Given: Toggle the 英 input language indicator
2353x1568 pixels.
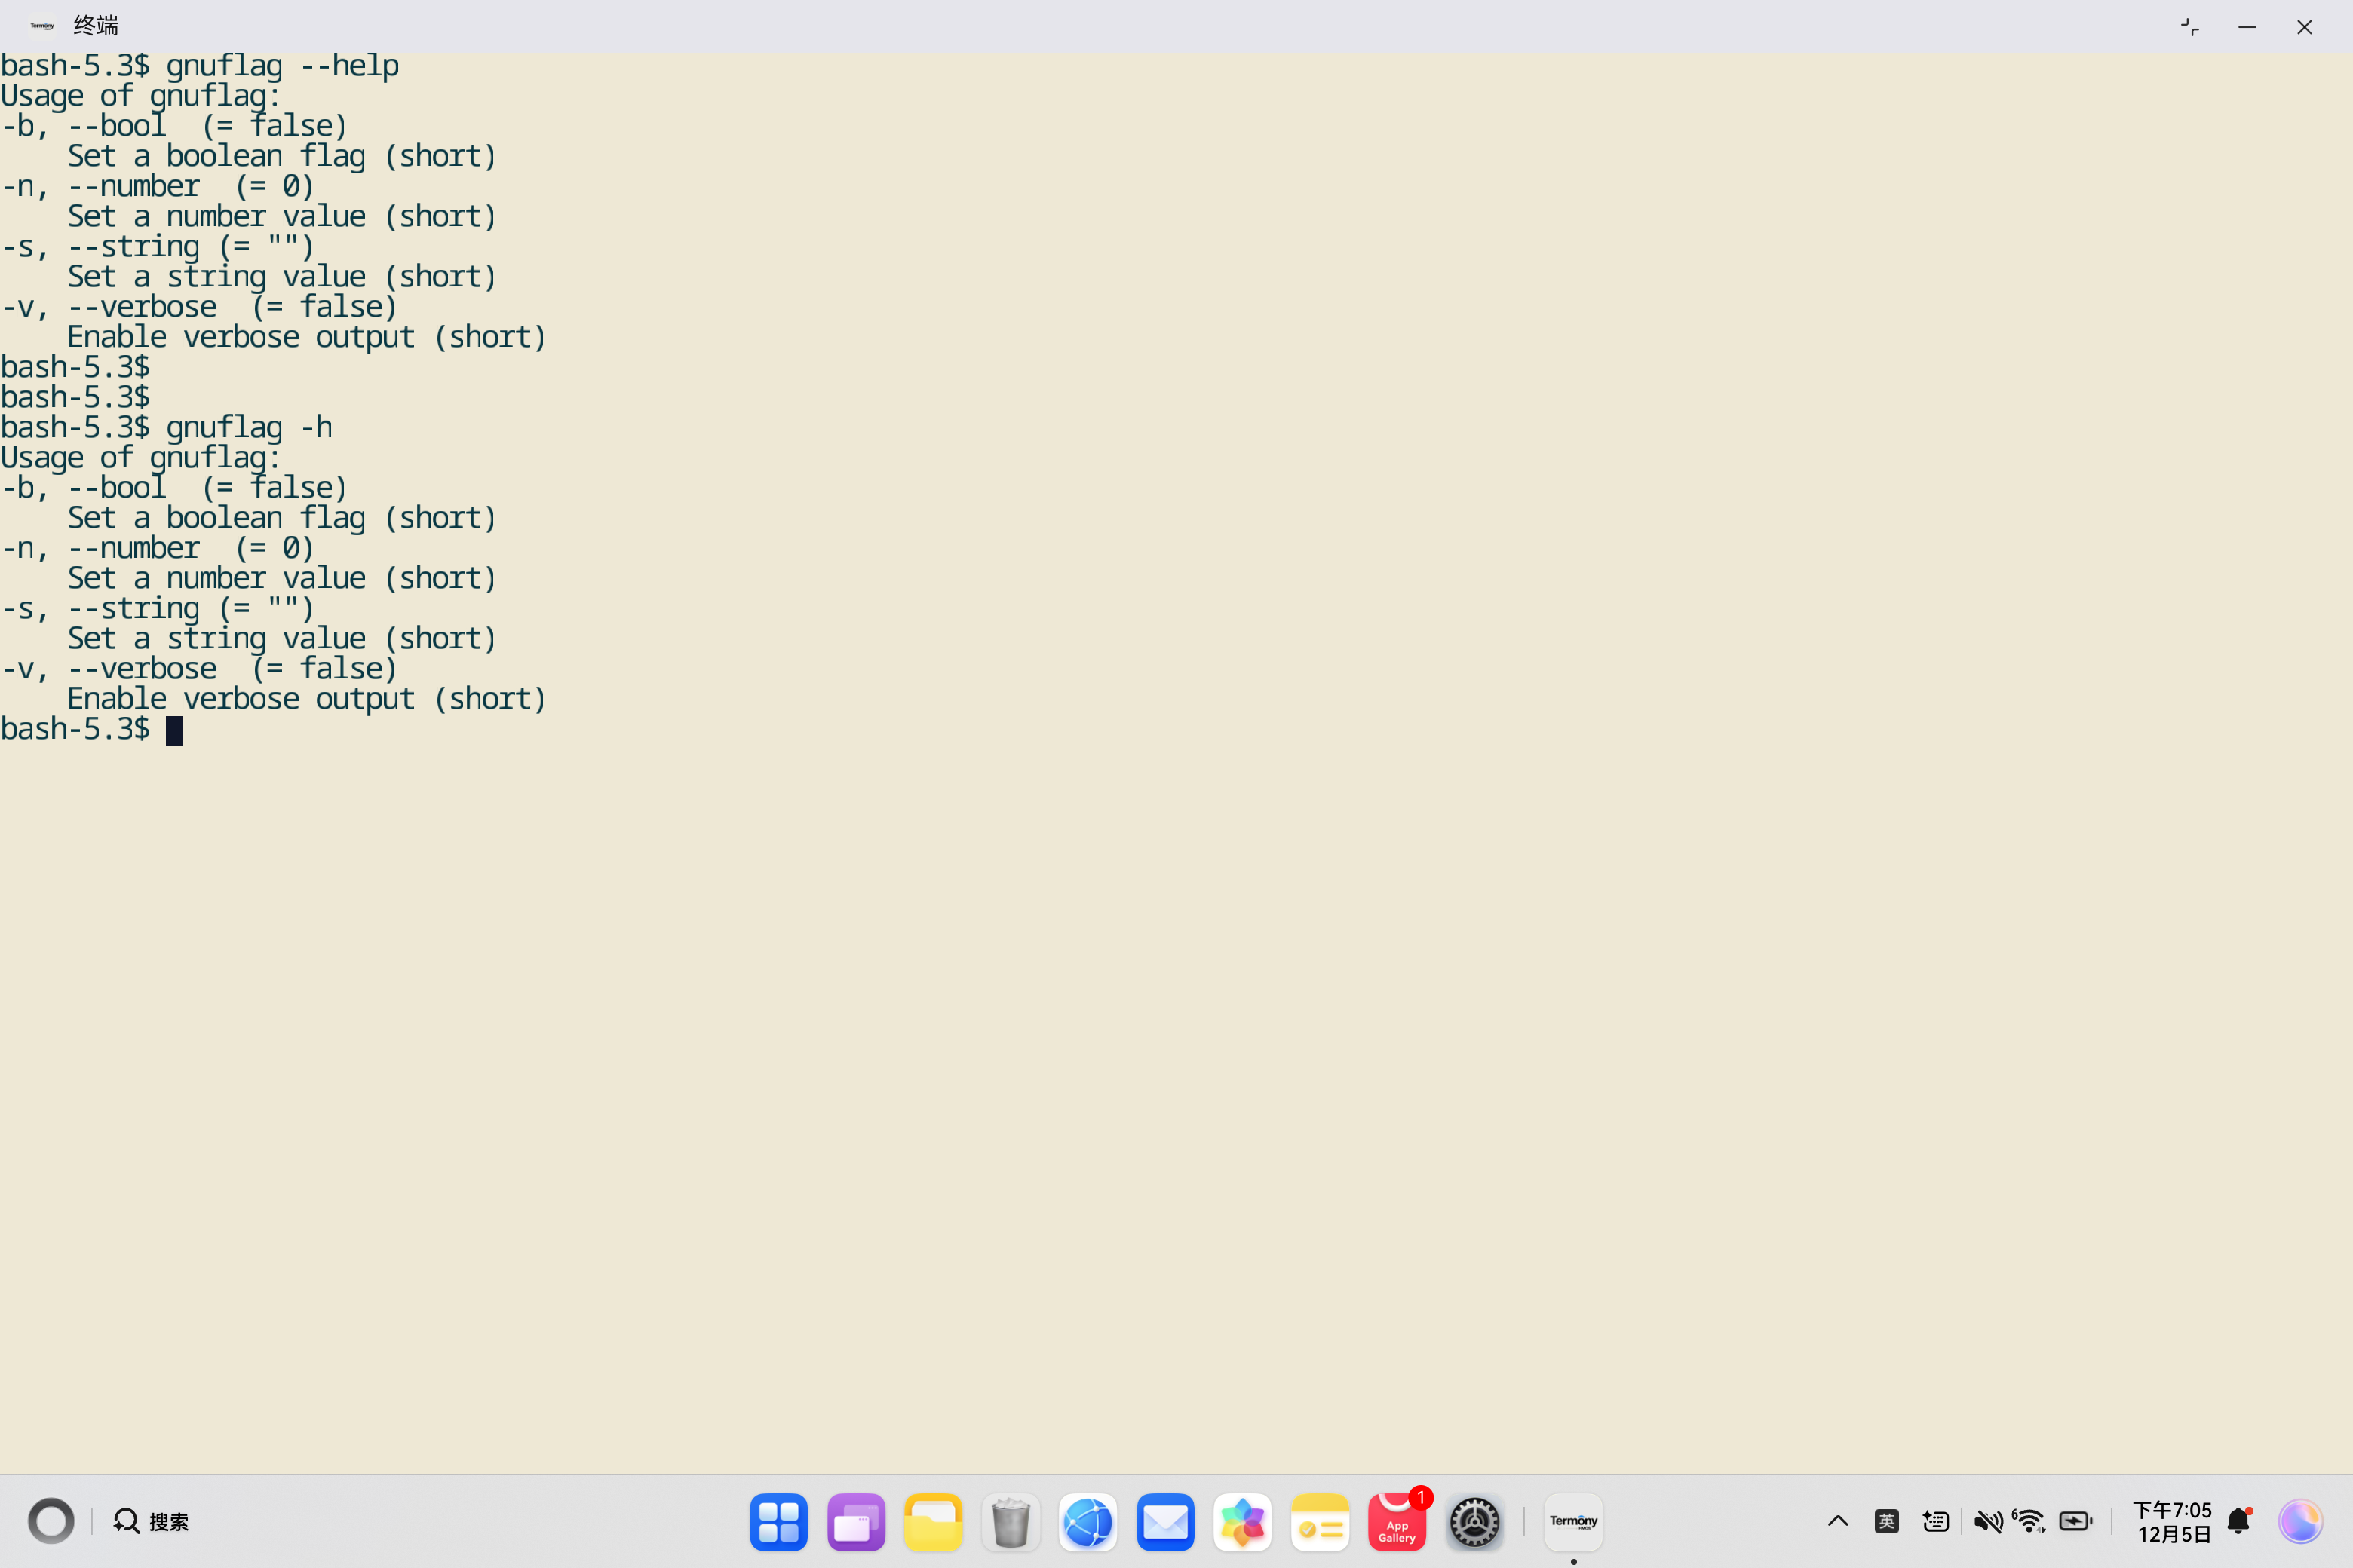Looking at the screenshot, I should 1886,1521.
